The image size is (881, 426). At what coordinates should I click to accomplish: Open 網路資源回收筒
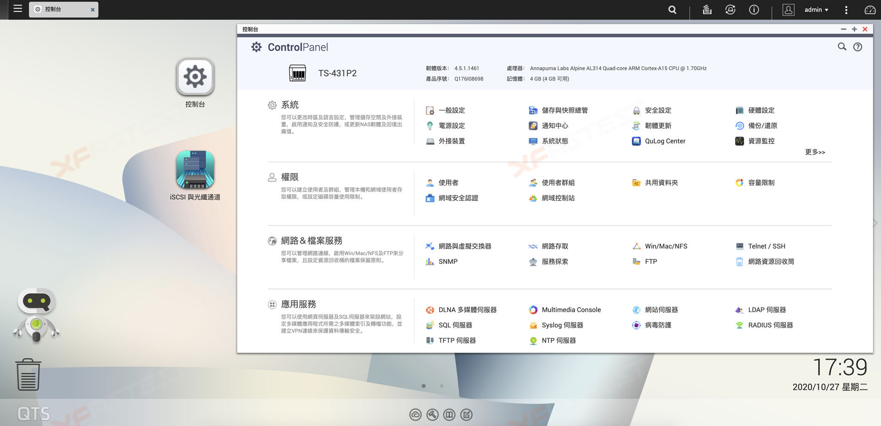click(764, 262)
